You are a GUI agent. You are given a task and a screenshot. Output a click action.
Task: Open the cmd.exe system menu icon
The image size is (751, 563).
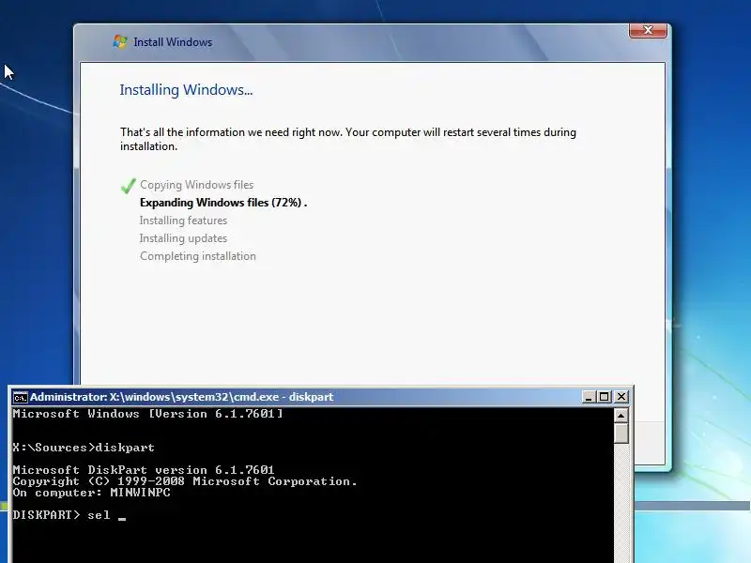click(x=20, y=397)
